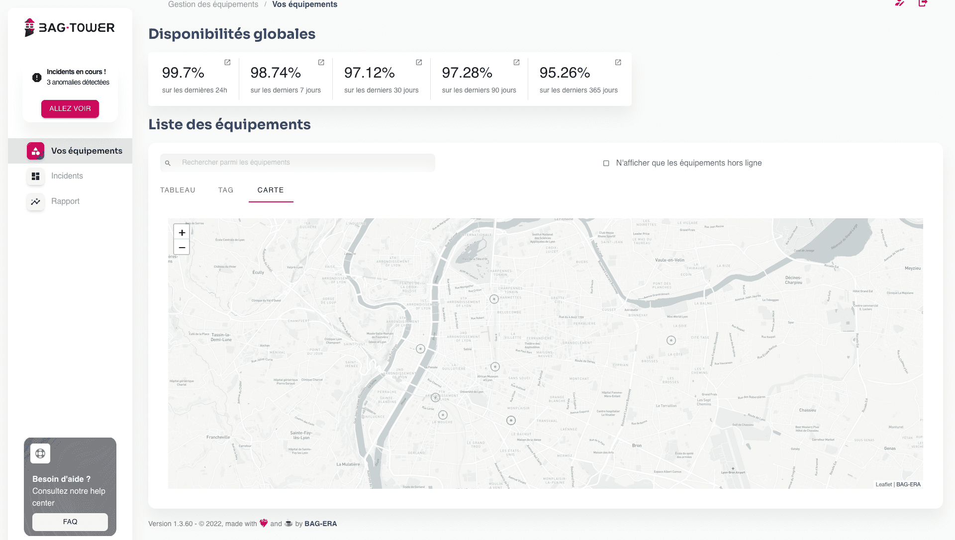The image size is (955, 540).
Task: Open 30 days availability external link icon
Action: coord(419,62)
